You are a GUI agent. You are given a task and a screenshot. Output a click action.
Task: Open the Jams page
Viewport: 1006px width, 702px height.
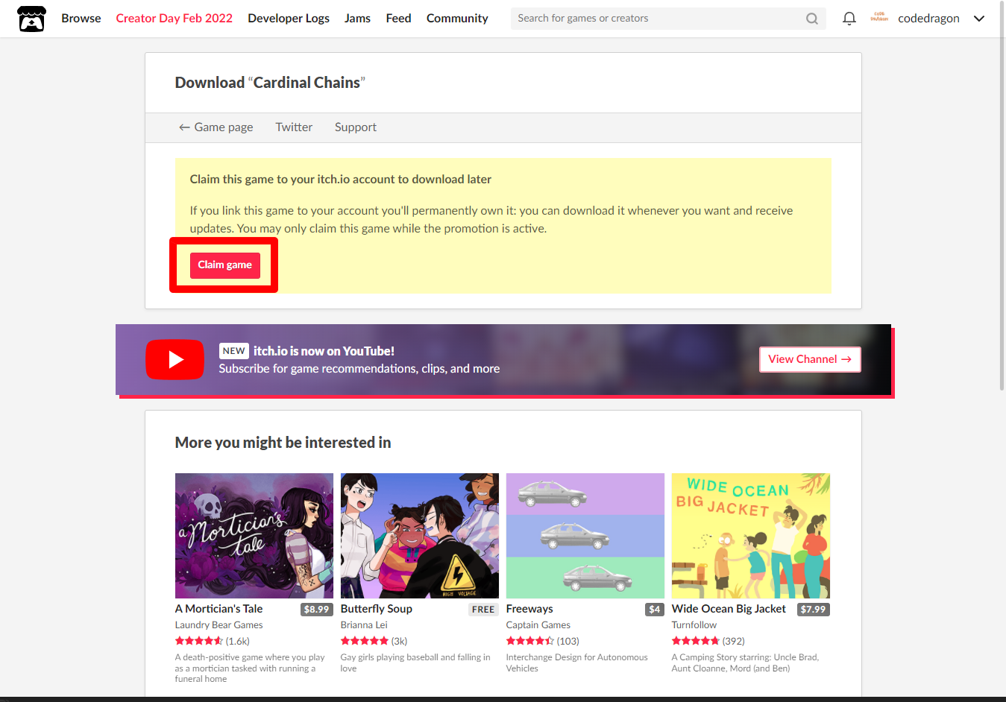[x=357, y=19]
